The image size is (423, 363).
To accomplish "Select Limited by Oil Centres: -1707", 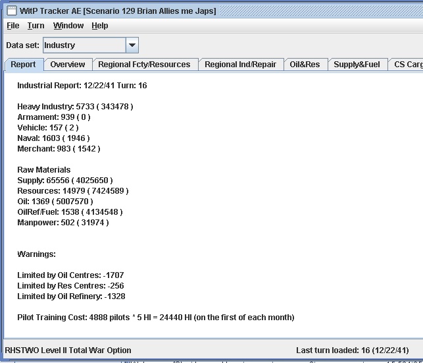I will 70,275.
